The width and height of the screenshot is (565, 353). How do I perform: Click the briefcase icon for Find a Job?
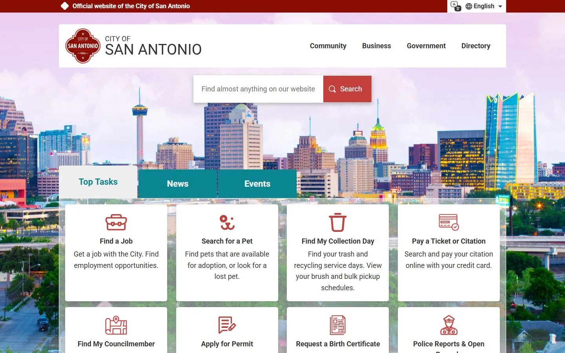point(116,222)
